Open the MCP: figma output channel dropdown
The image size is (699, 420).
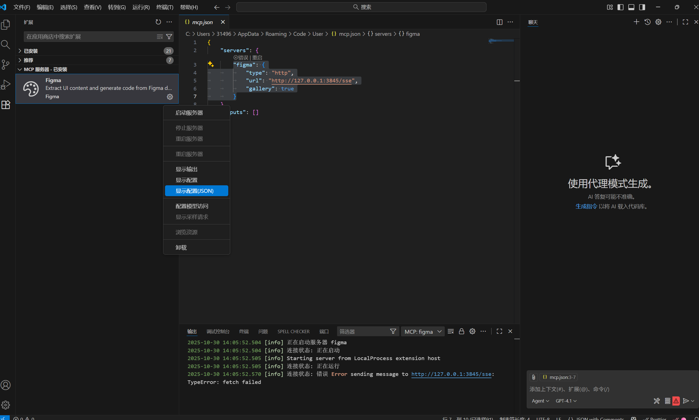pyautogui.click(x=422, y=332)
